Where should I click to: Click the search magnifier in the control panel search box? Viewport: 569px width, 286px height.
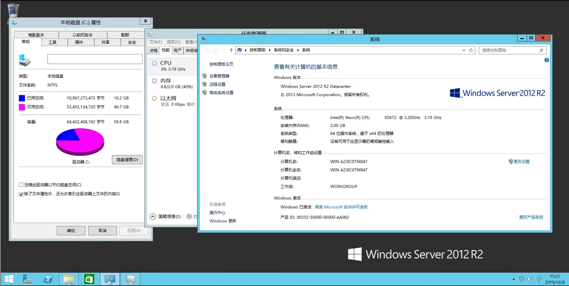click(541, 50)
